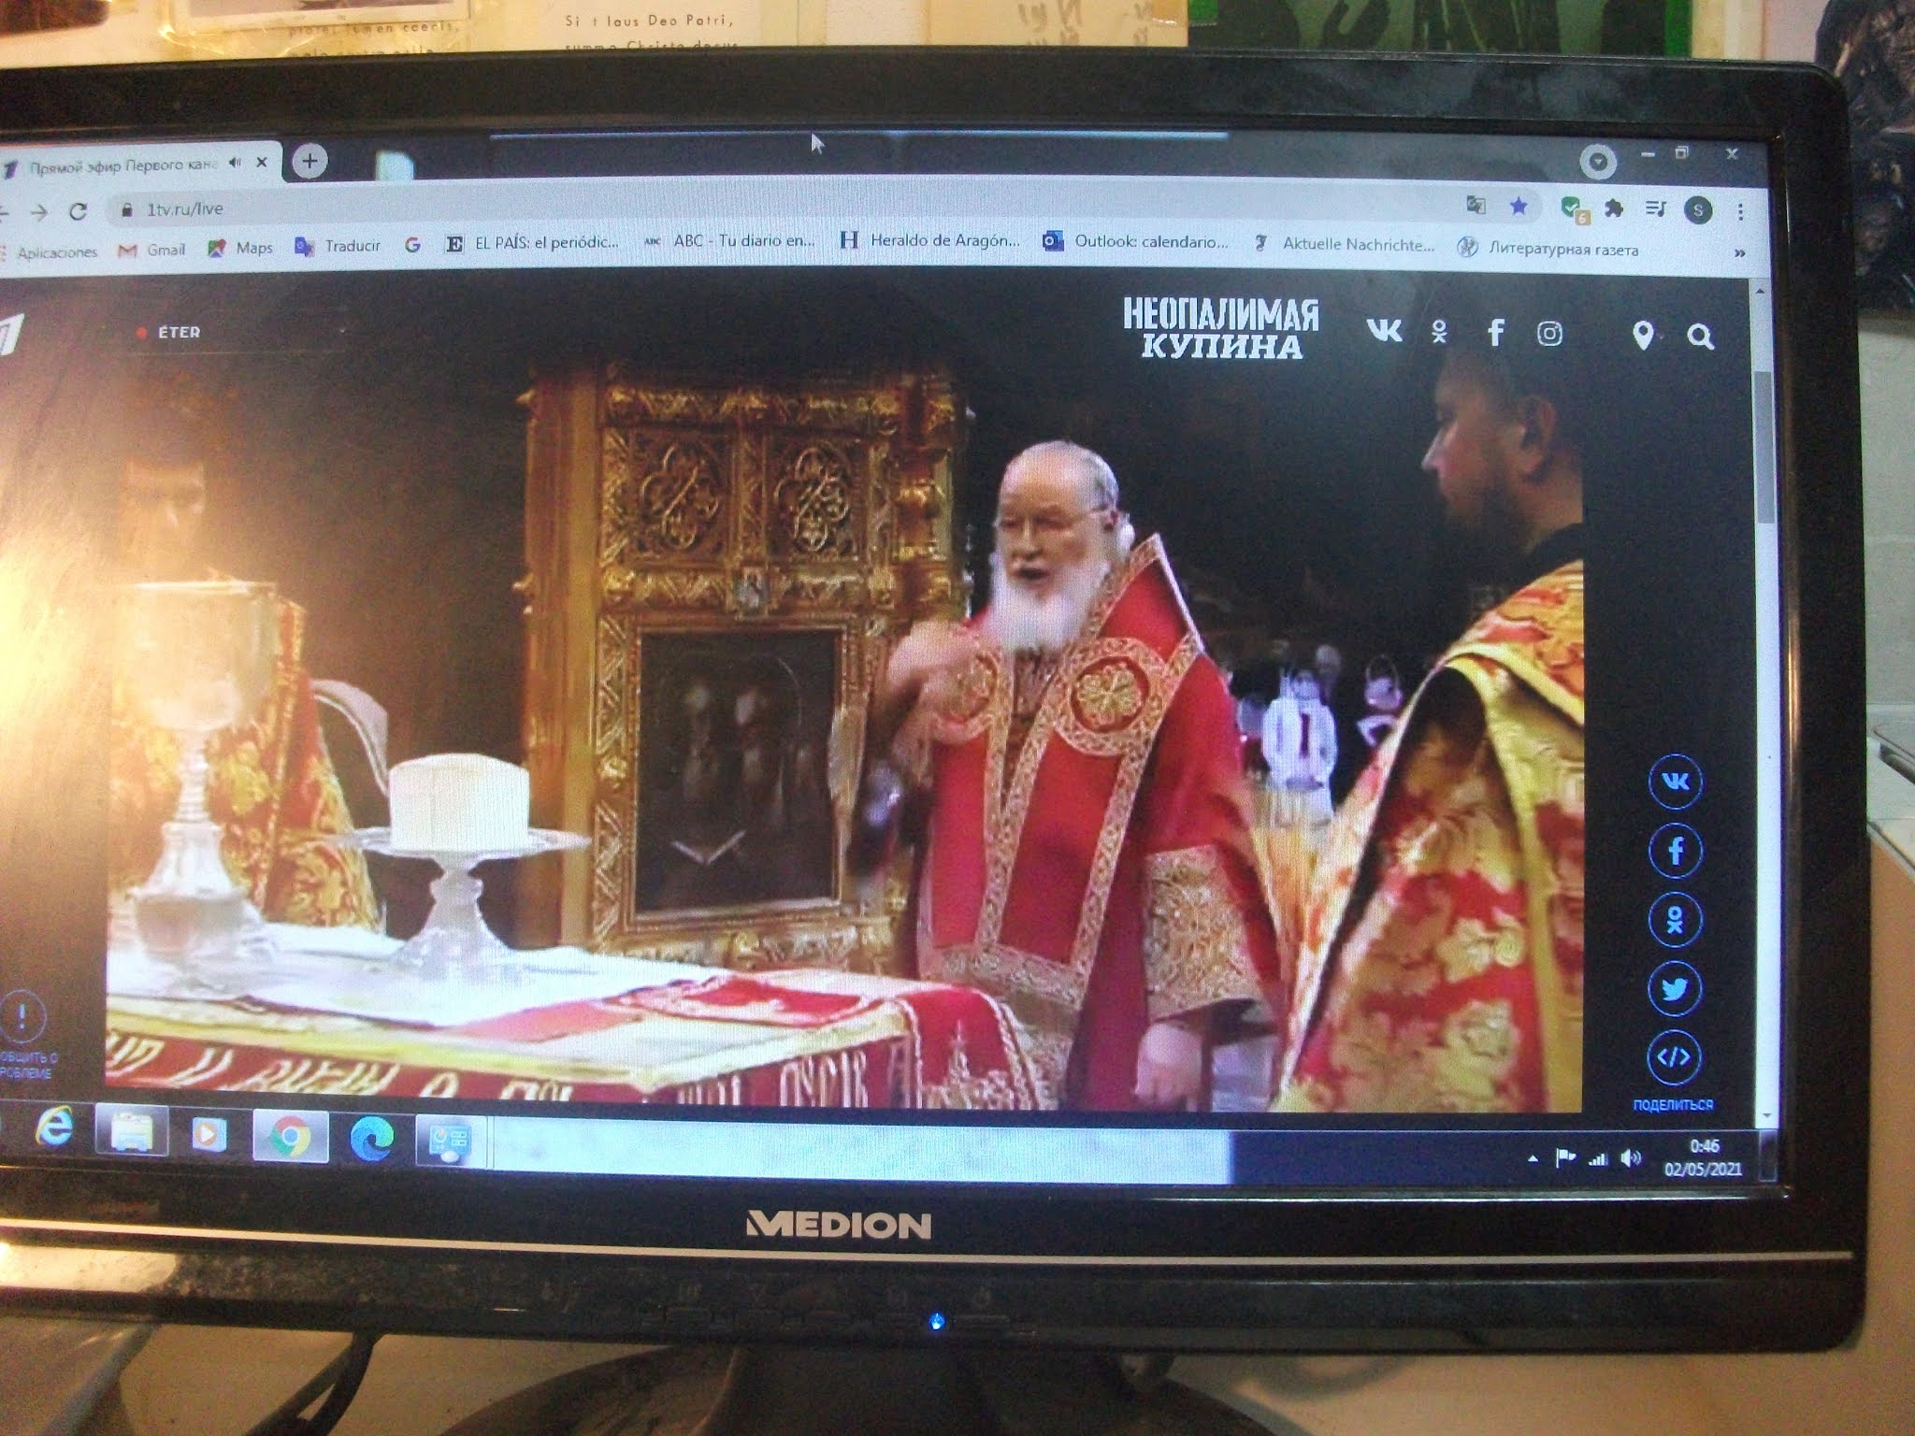1915x1436 pixels.
Task: Click Неопалимая Купина banner link
Action: [1220, 329]
